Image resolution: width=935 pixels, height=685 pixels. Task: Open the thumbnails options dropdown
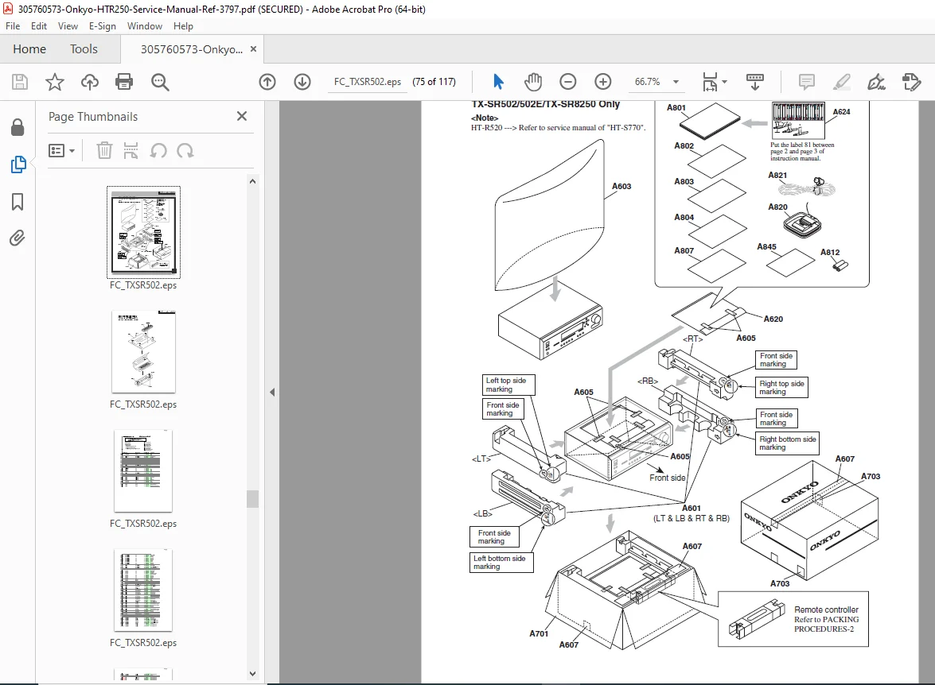pos(61,151)
